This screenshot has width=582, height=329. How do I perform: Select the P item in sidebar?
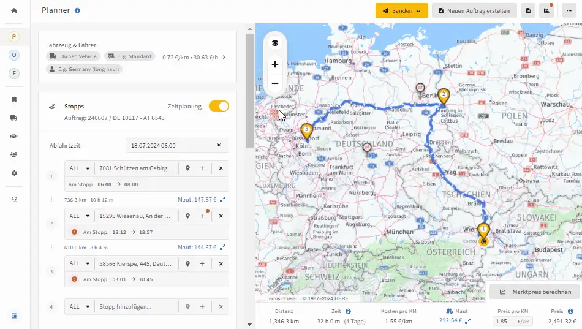pos(14,37)
